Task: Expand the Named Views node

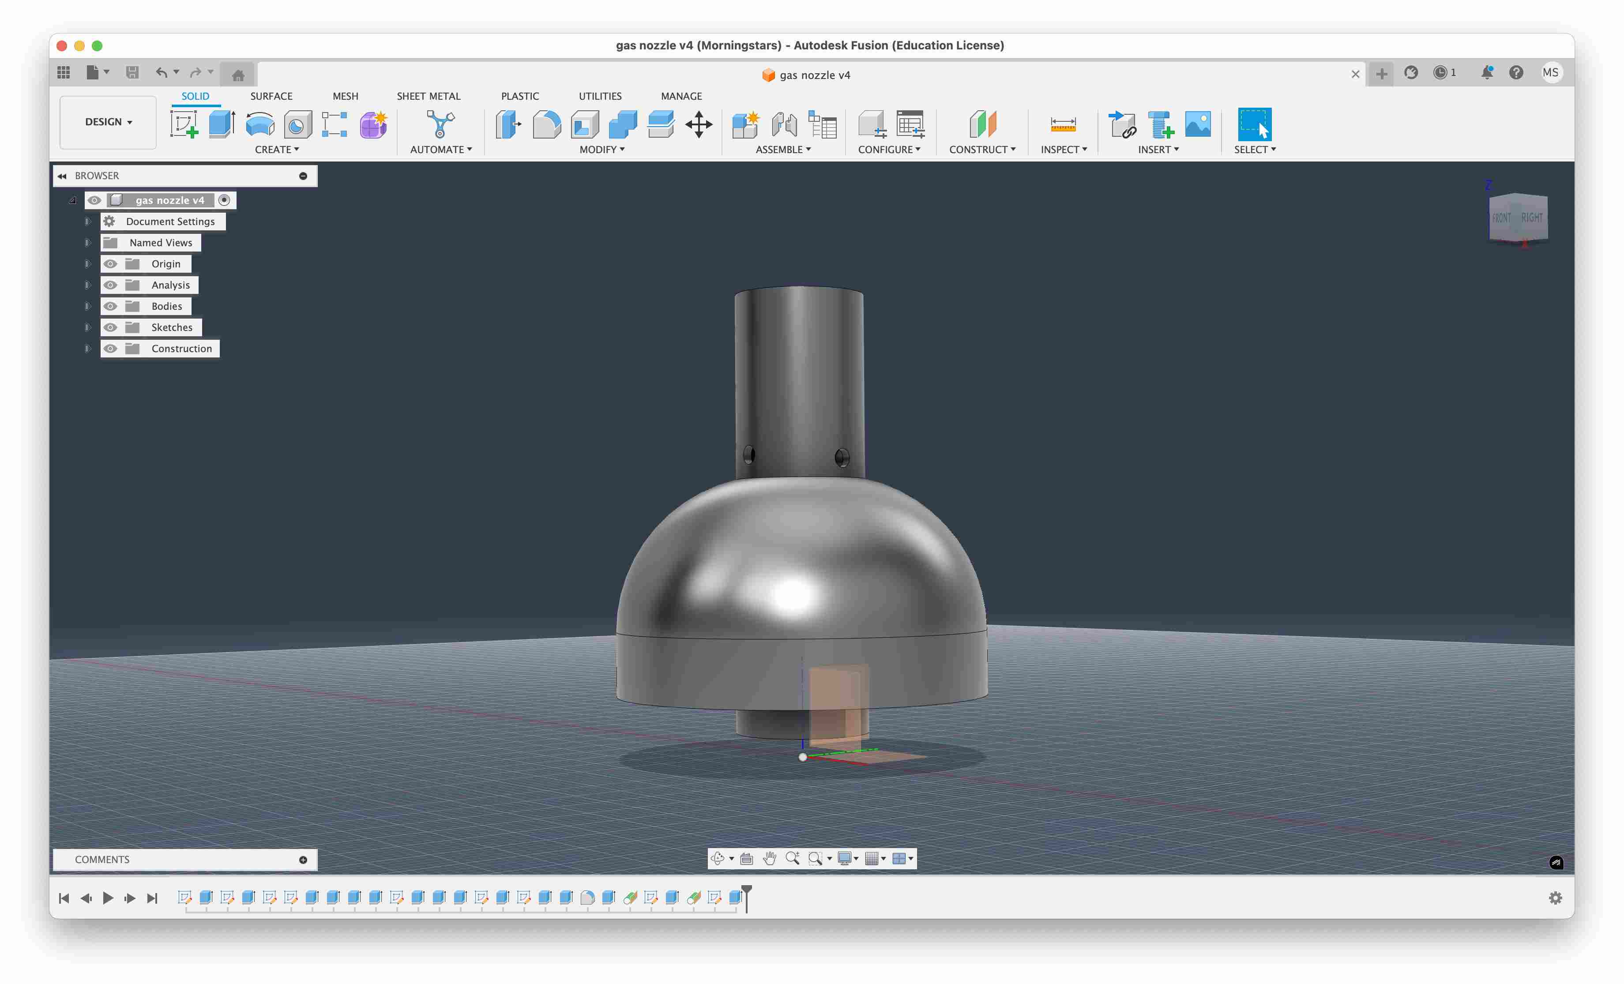Action: 87,243
